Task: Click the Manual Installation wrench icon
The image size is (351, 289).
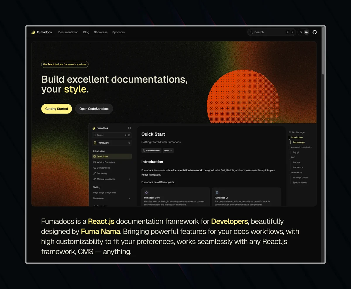Action: pyautogui.click(x=94, y=179)
